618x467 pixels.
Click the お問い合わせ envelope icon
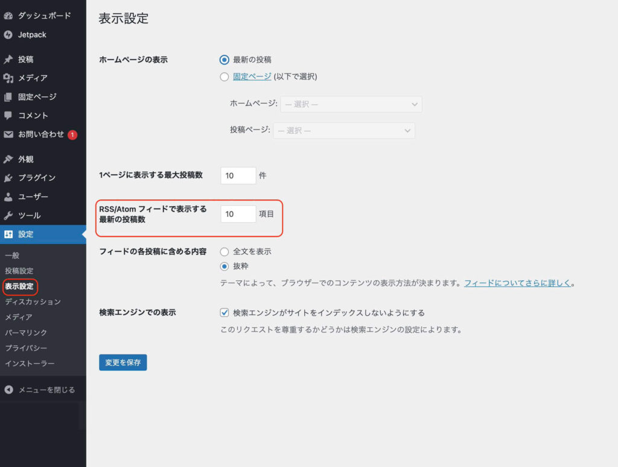(x=8, y=134)
